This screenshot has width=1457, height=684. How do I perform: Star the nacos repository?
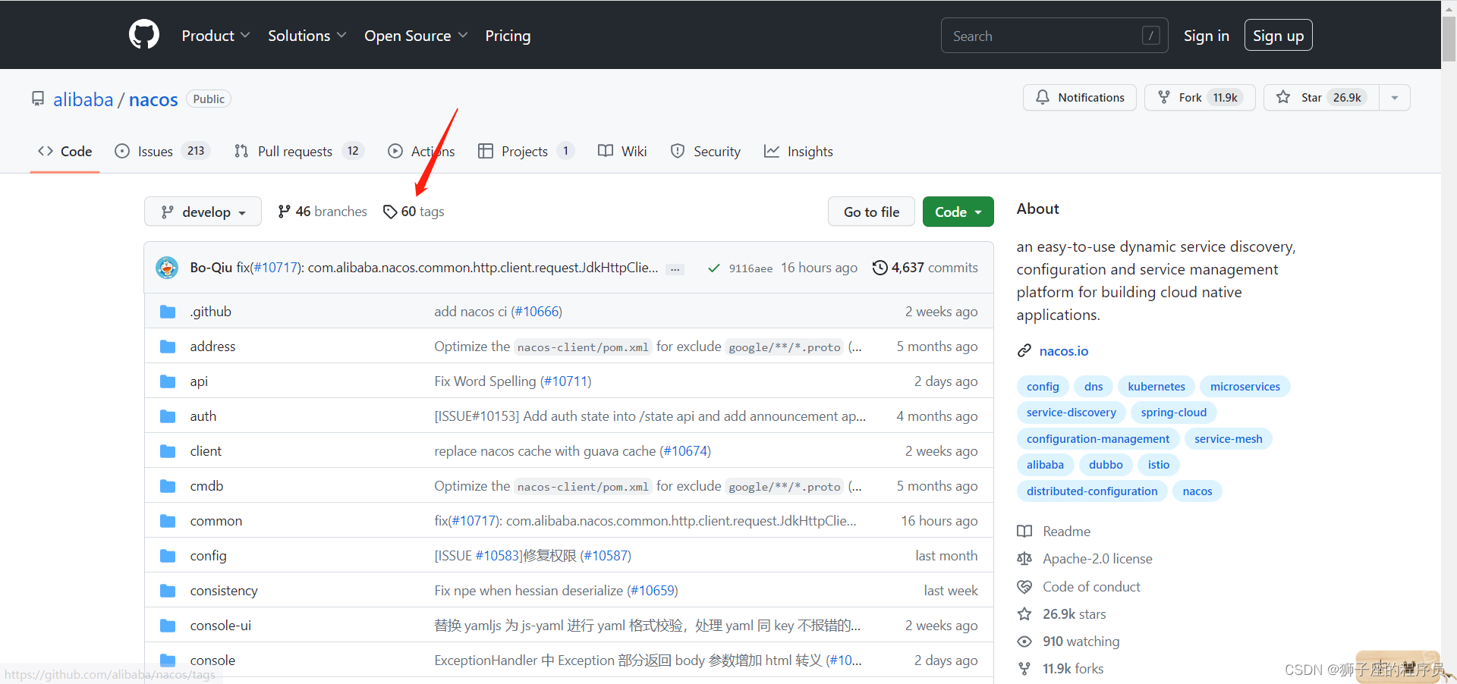[1321, 97]
